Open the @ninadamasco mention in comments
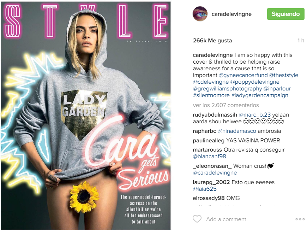 click(x=237, y=131)
